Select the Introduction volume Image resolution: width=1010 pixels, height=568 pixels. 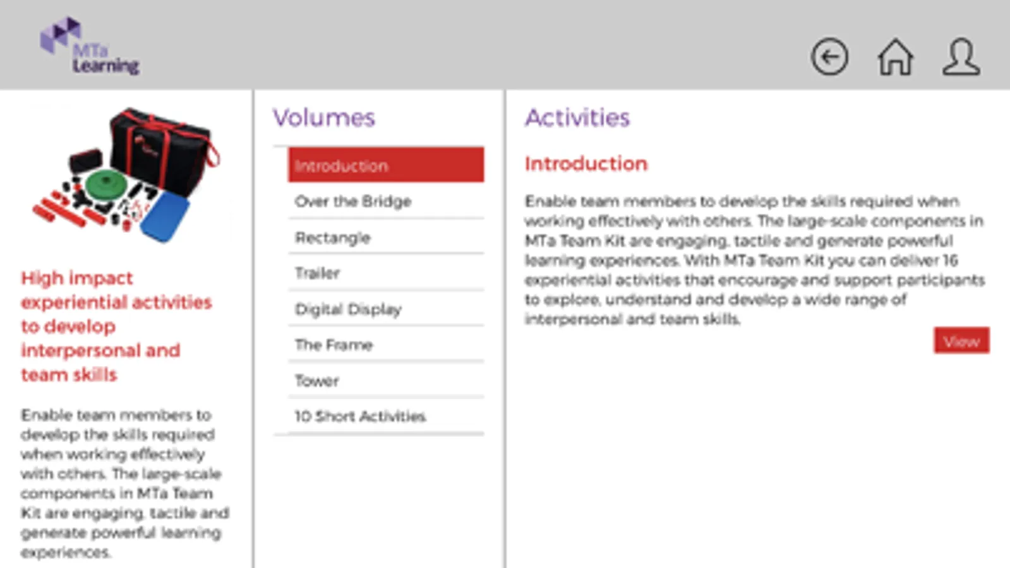pos(386,165)
